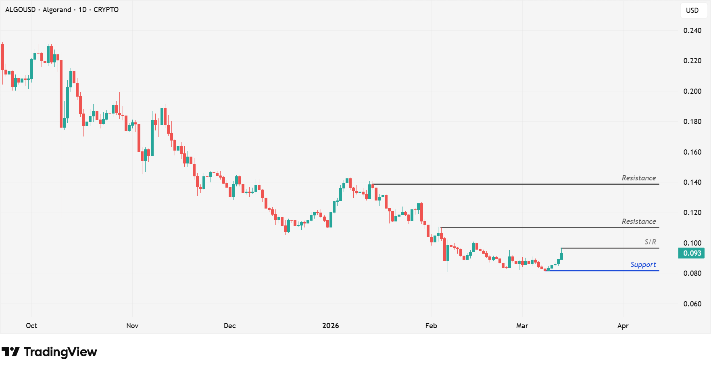711x370 pixels.
Task: Click the 0.100 price axis label
Action: pos(692,243)
